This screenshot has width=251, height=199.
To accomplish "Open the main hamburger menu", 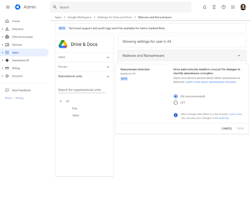I will pyautogui.click(x=8, y=7).
